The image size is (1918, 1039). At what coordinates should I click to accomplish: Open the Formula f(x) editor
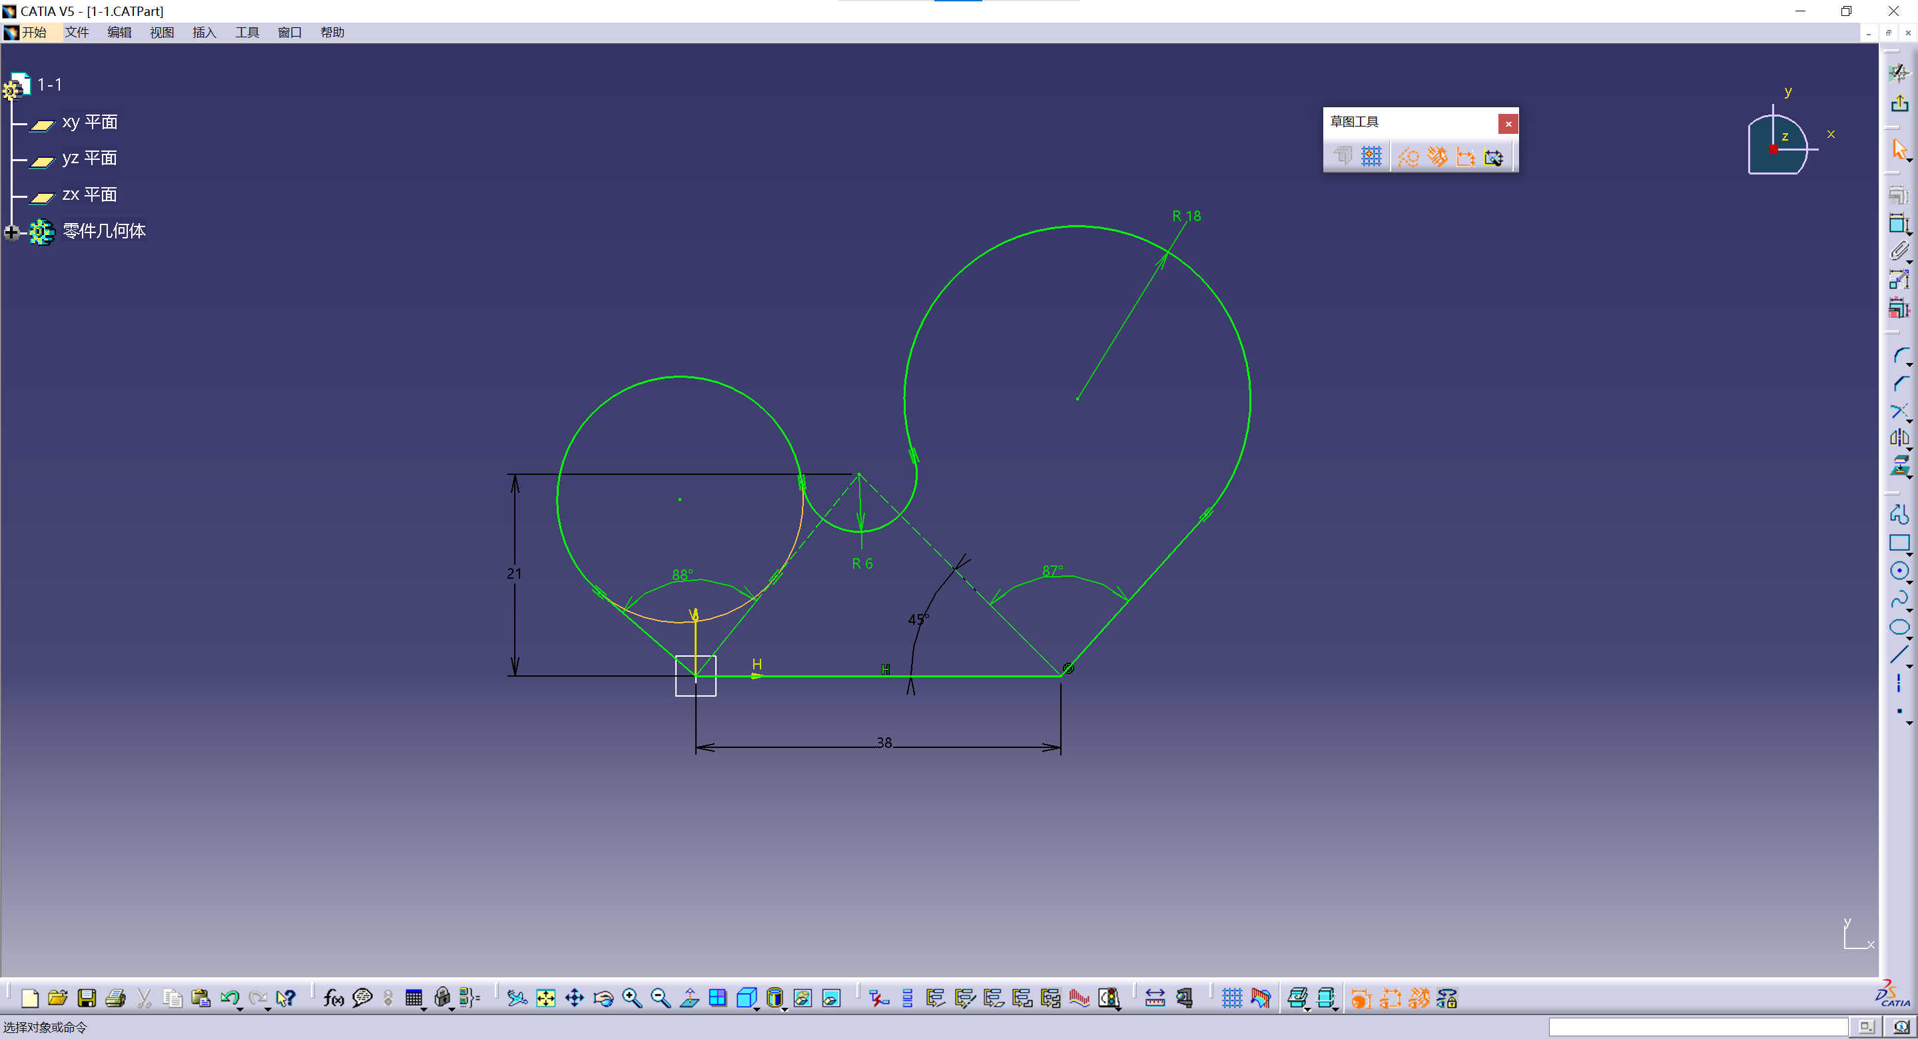[333, 998]
